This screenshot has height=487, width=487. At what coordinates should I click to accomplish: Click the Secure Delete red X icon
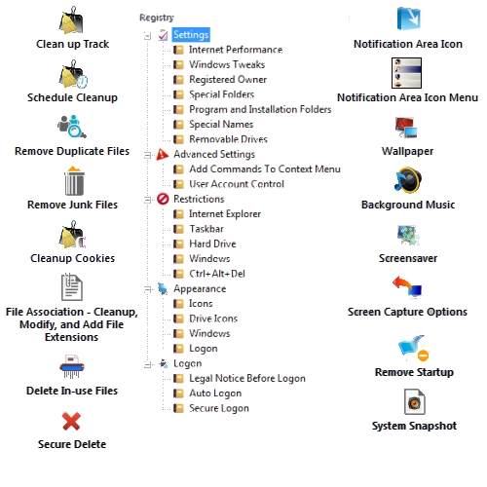click(71, 421)
